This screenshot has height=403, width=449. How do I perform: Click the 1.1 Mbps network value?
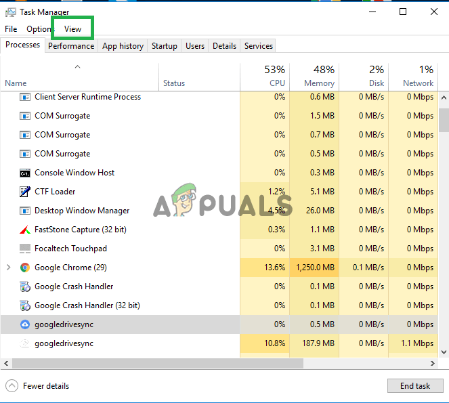[x=417, y=343]
